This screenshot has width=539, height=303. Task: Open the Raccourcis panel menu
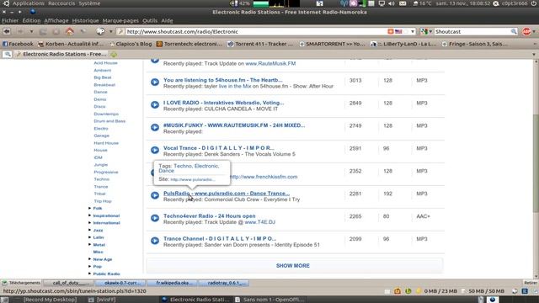pyautogui.click(x=61, y=3)
